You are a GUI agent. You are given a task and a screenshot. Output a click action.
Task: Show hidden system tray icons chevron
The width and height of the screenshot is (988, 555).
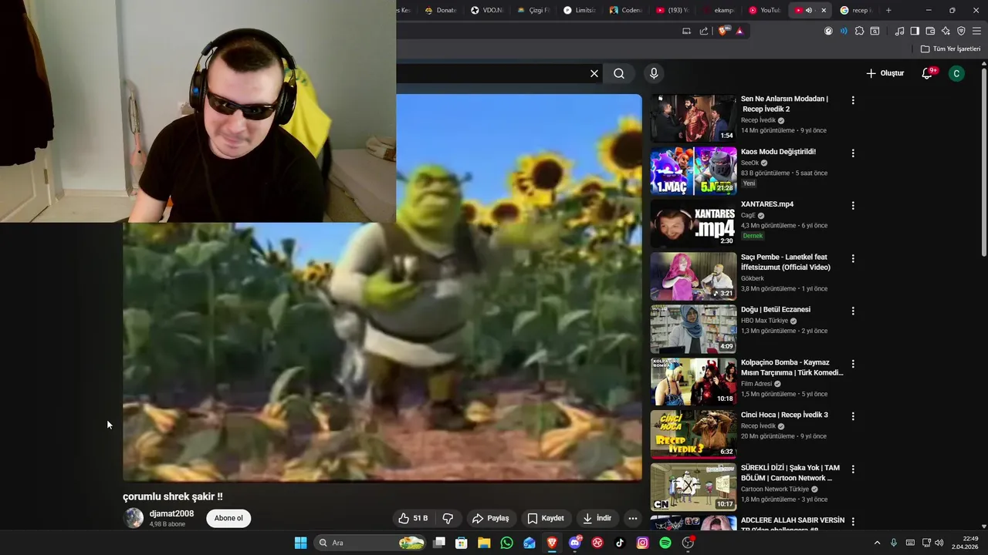pos(877,543)
